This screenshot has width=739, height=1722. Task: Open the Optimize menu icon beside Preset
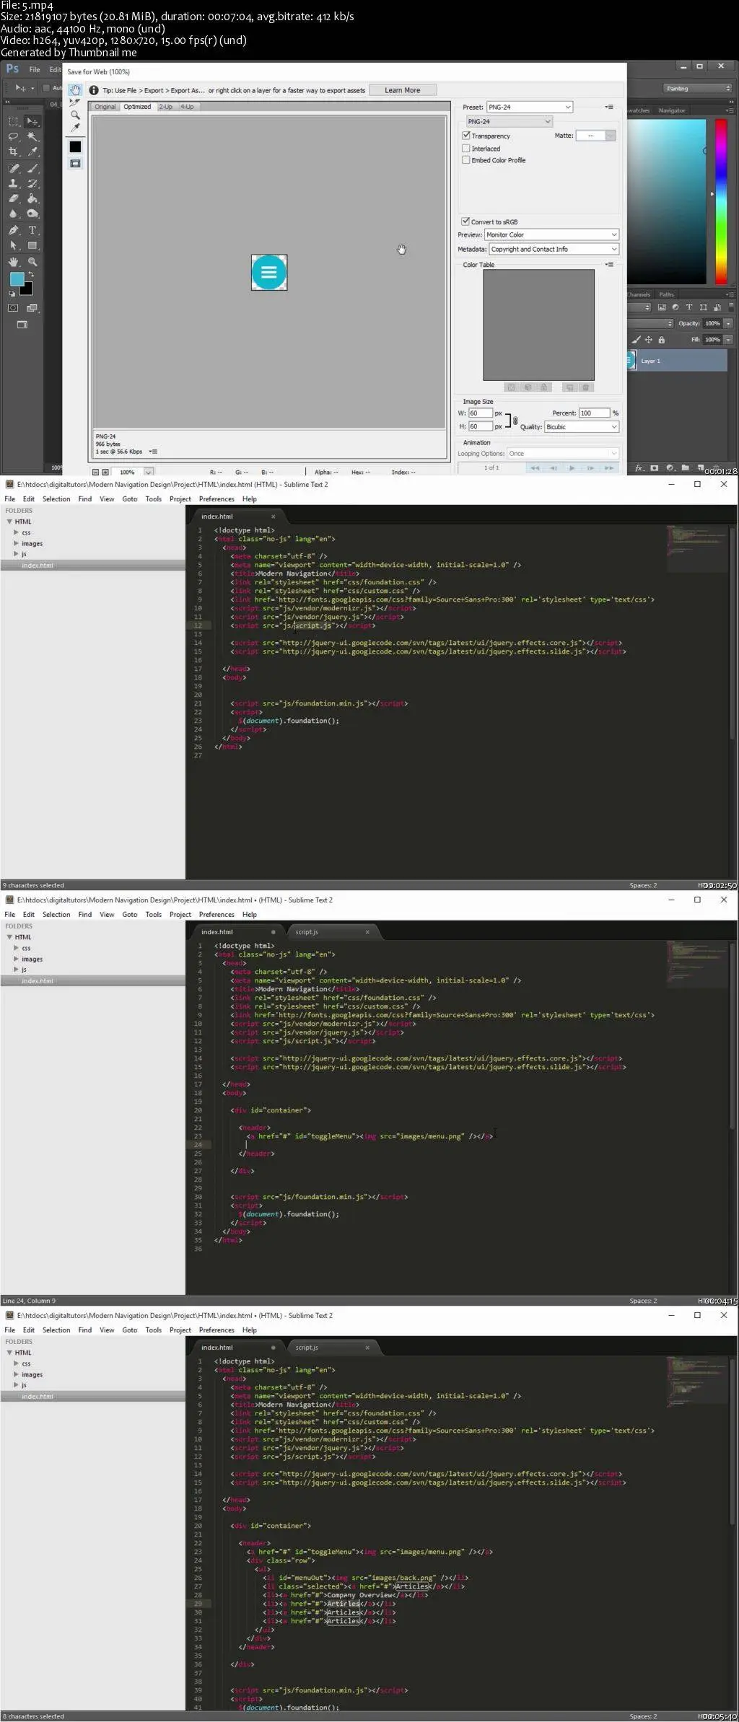610,107
